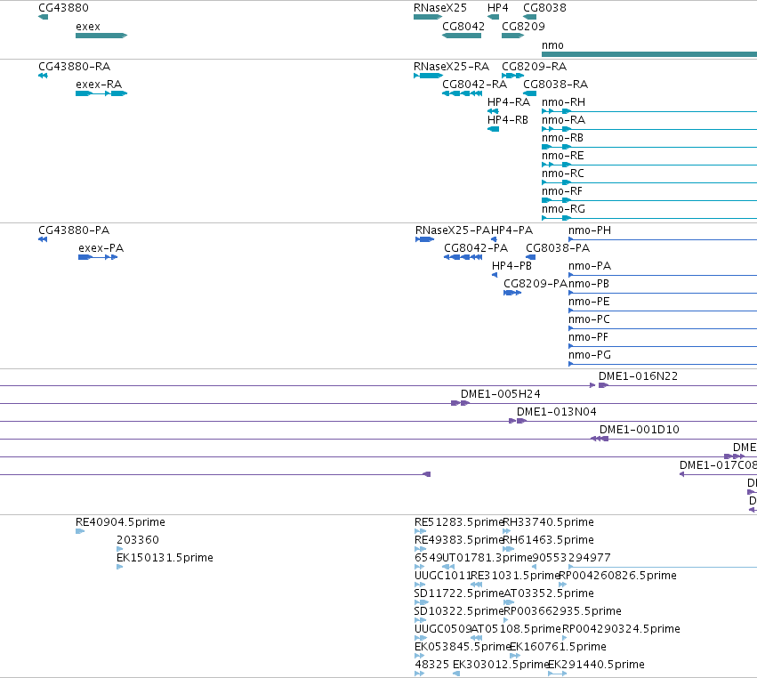Select the CG8209-RA transcript label
This screenshot has height=678, width=757.
tap(534, 67)
